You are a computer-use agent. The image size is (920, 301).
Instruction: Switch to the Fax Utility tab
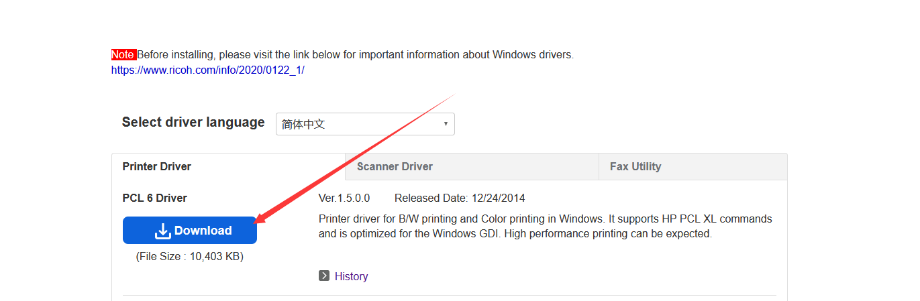pos(693,166)
